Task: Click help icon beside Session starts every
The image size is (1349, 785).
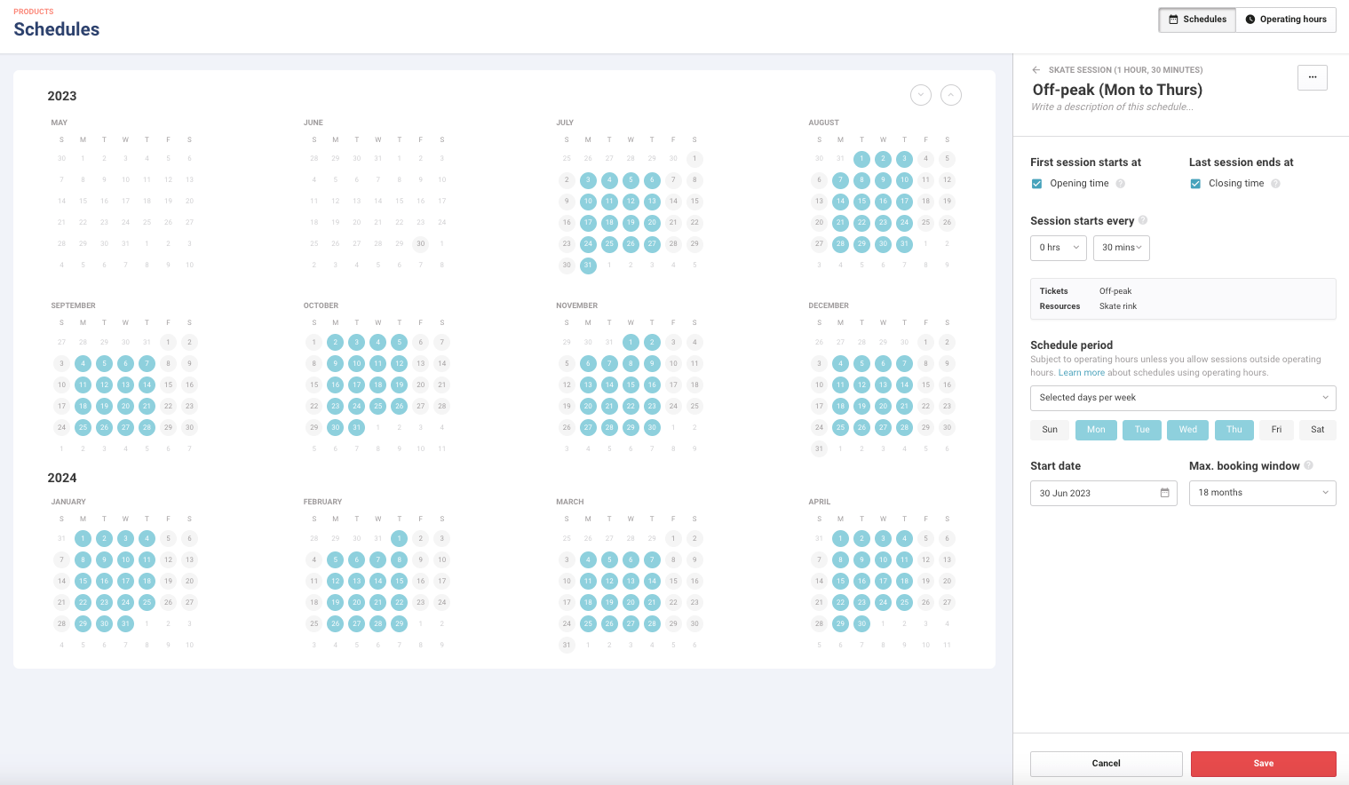Action: click(x=1143, y=220)
